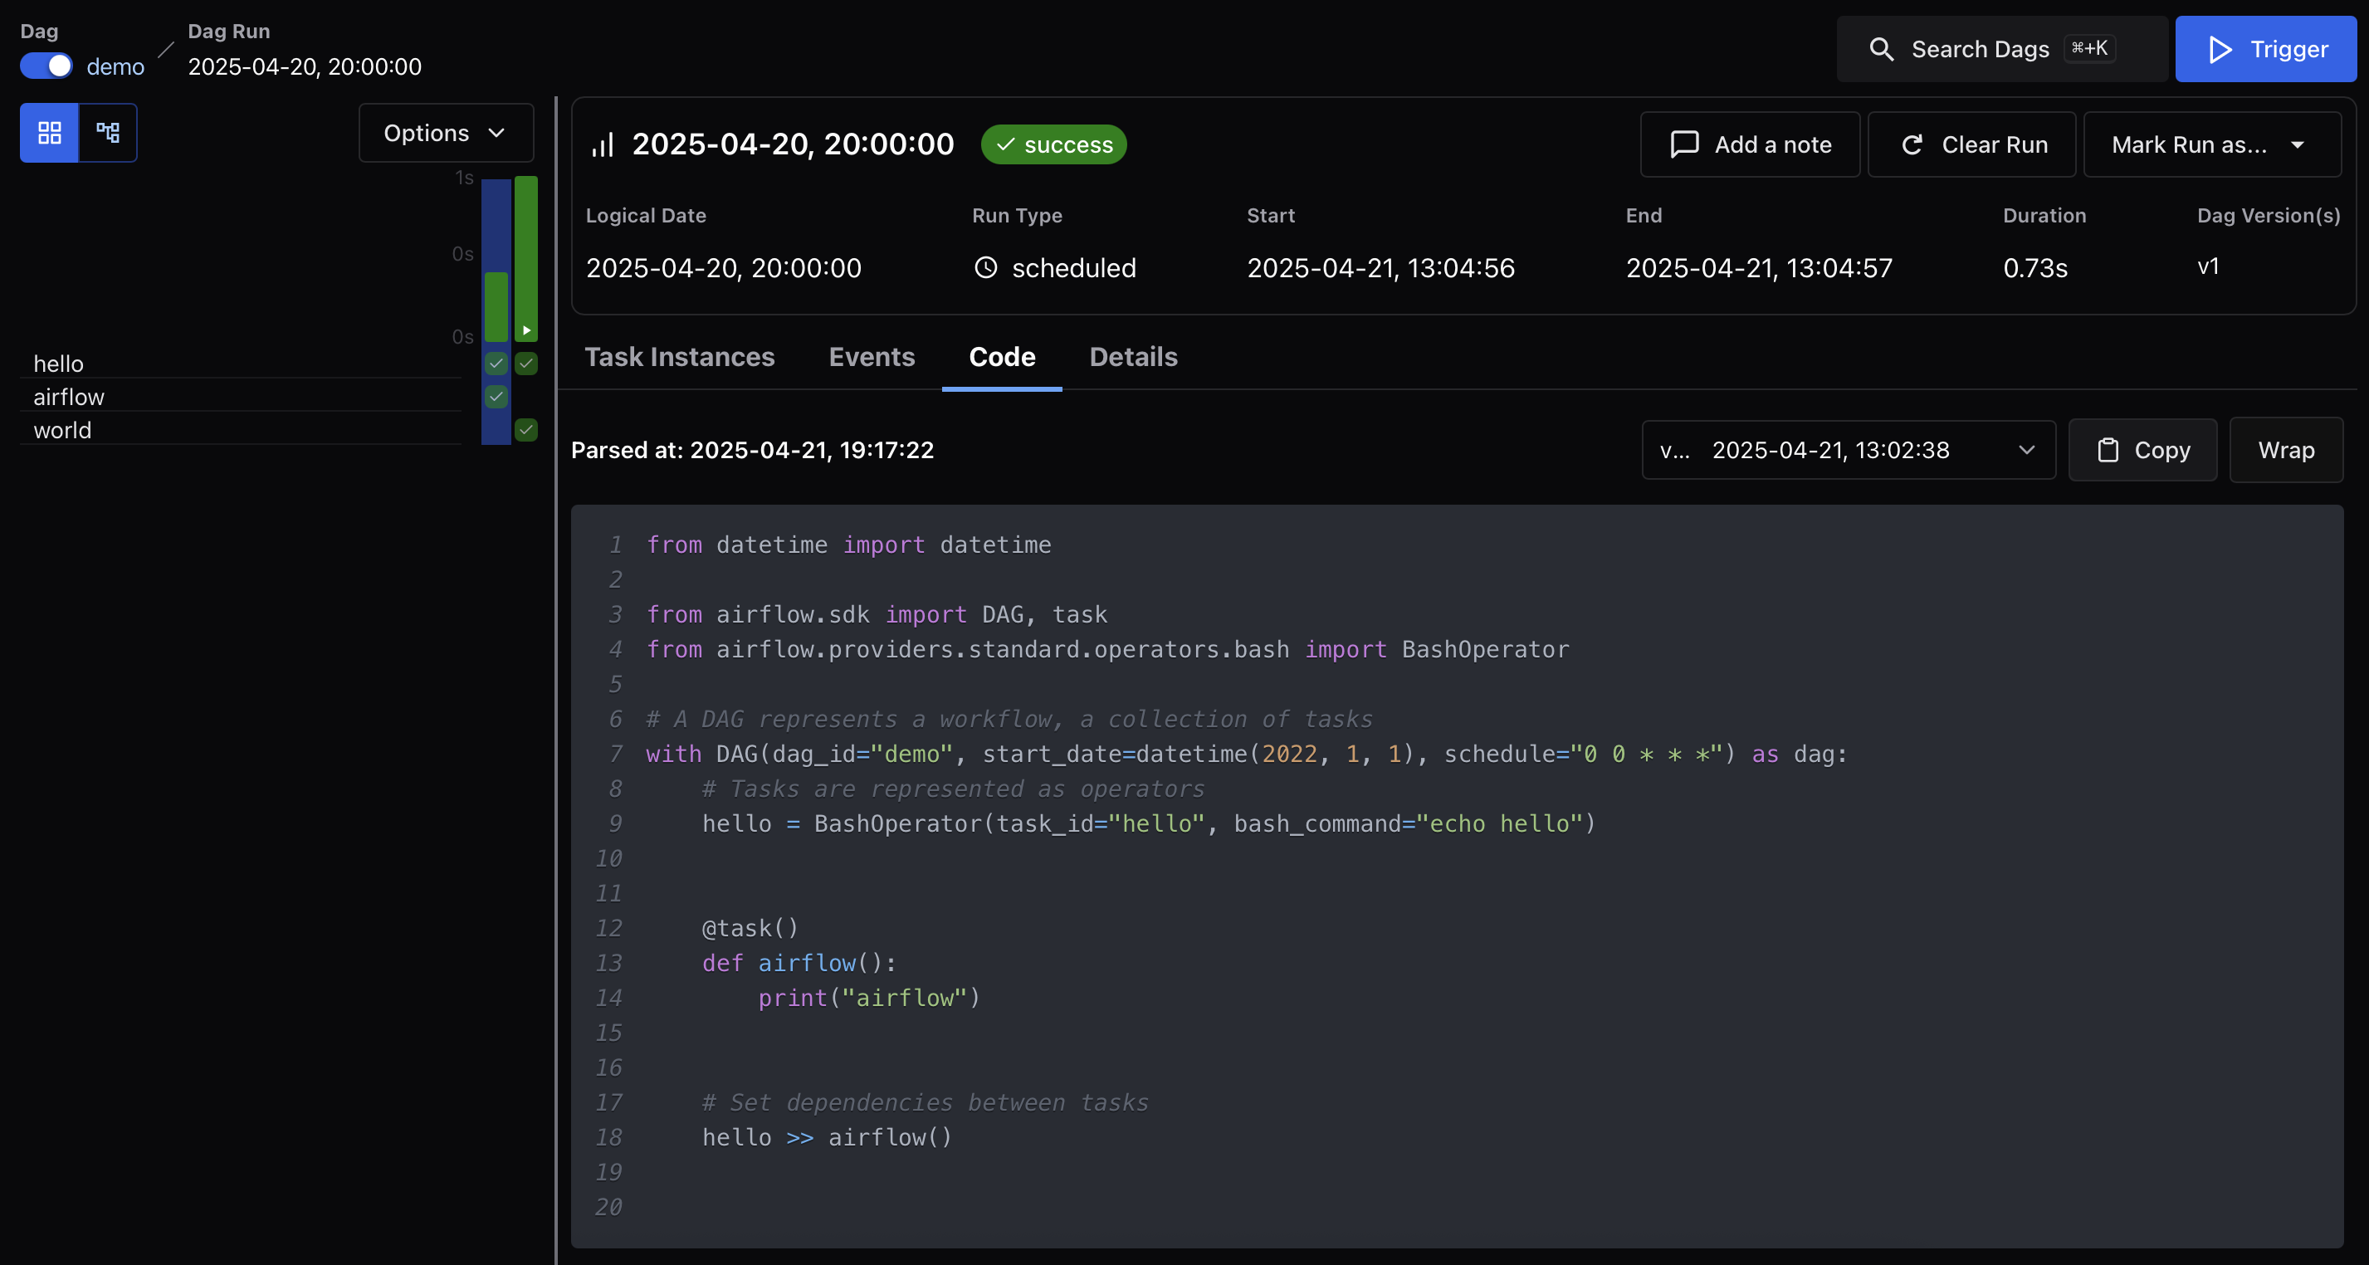Open the Details tab
2369x1265 pixels.
1133,357
